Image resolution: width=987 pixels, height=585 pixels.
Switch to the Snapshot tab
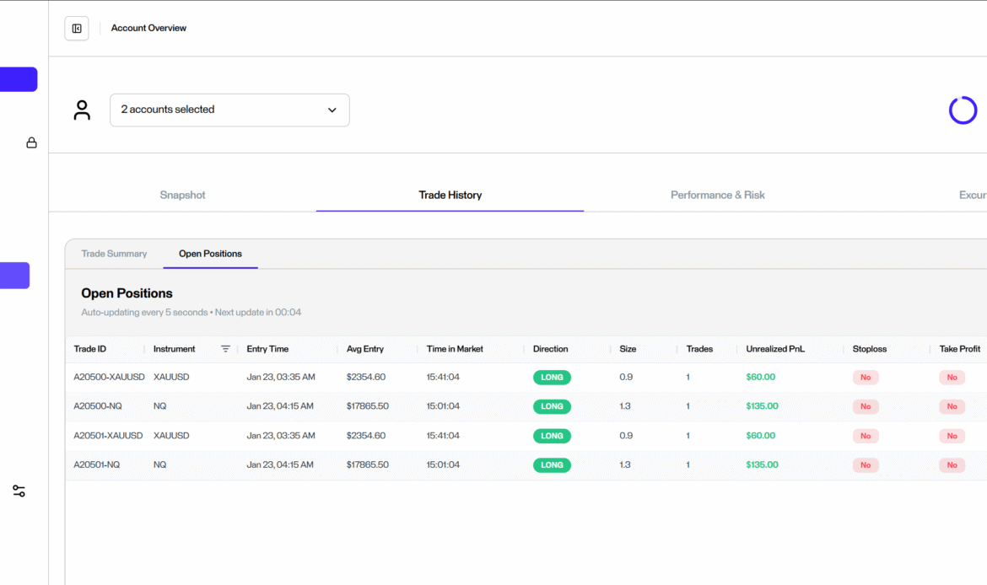tap(182, 195)
